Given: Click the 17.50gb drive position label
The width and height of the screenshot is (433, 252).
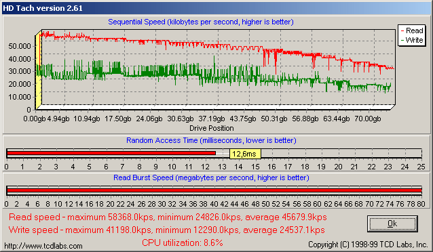Looking at the screenshot, I should coord(118,119).
